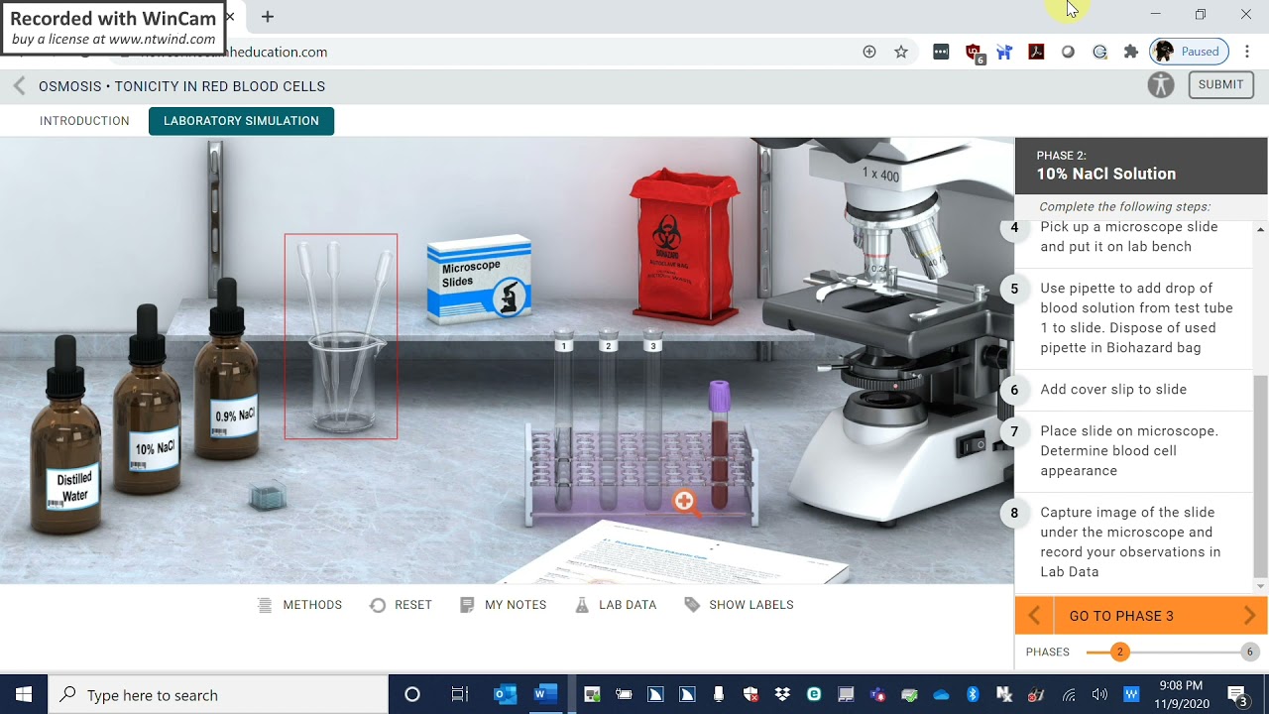The image size is (1269, 714).
Task: Open the INTRODUCTION tab
Action: [x=84, y=121]
